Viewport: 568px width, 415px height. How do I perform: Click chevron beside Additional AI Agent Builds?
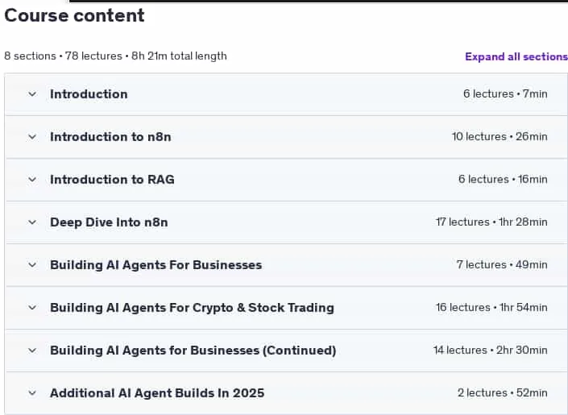pyautogui.click(x=32, y=393)
